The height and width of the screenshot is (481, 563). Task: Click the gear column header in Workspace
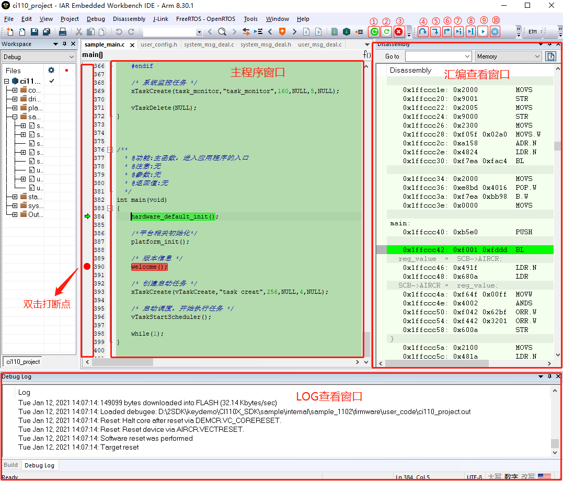pos(51,71)
